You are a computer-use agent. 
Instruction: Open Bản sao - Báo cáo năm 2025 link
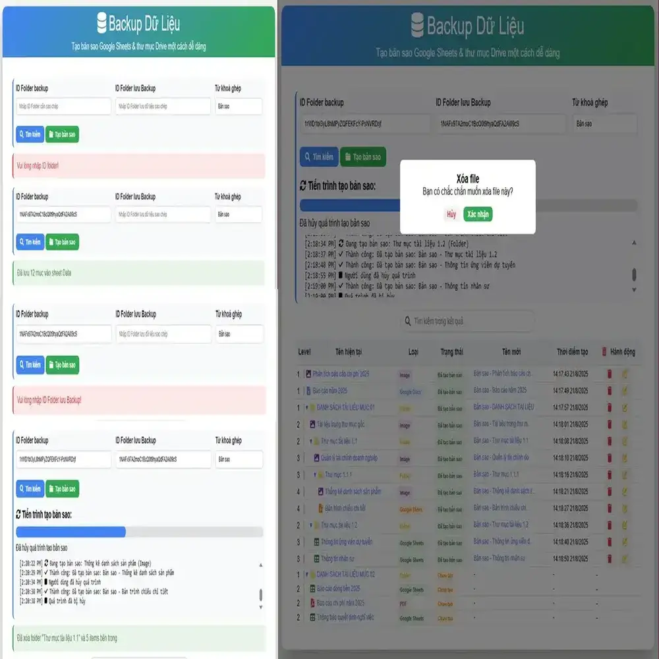coord(500,391)
